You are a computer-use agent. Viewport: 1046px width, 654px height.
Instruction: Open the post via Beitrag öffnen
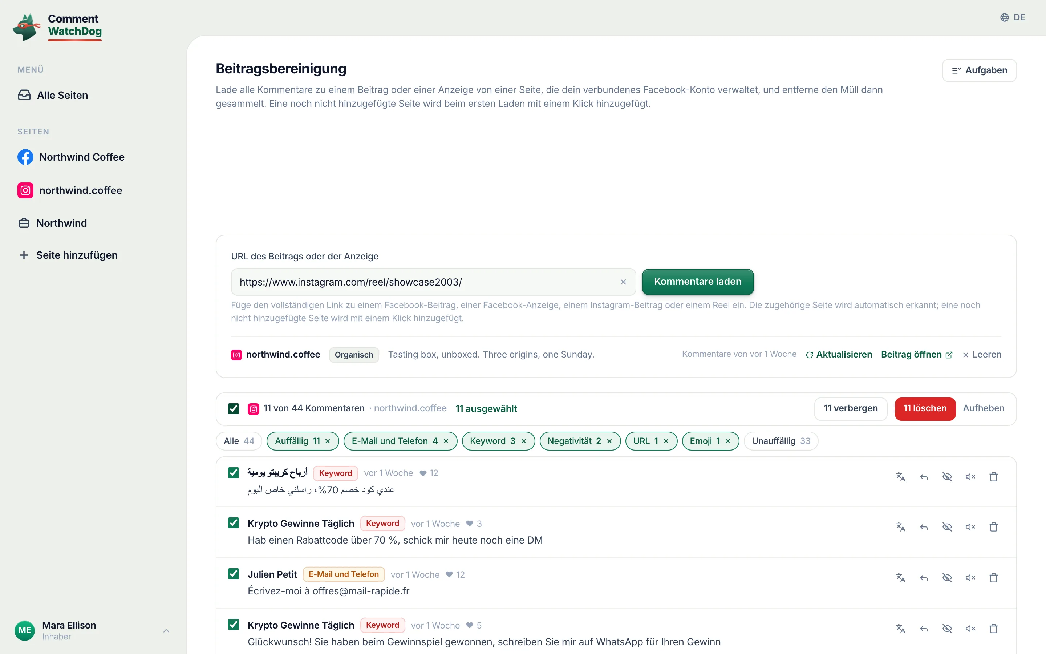pos(917,355)
